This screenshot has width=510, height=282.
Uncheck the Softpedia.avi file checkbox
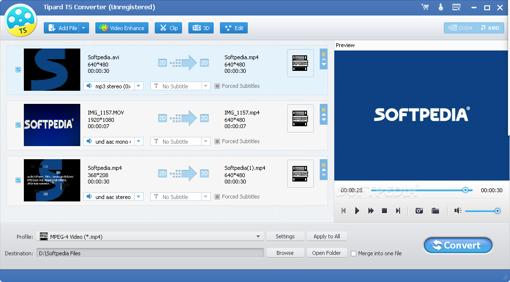[18, 69]
